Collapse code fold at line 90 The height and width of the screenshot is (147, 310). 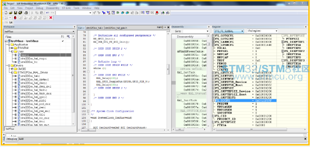pos(88,72)
